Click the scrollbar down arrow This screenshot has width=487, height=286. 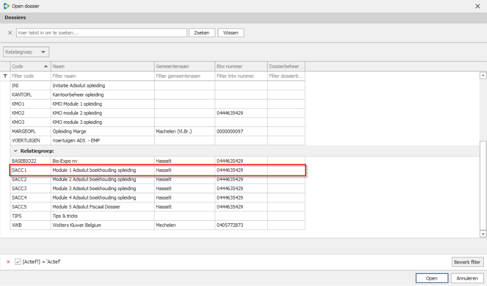click(x=483, y=234)
